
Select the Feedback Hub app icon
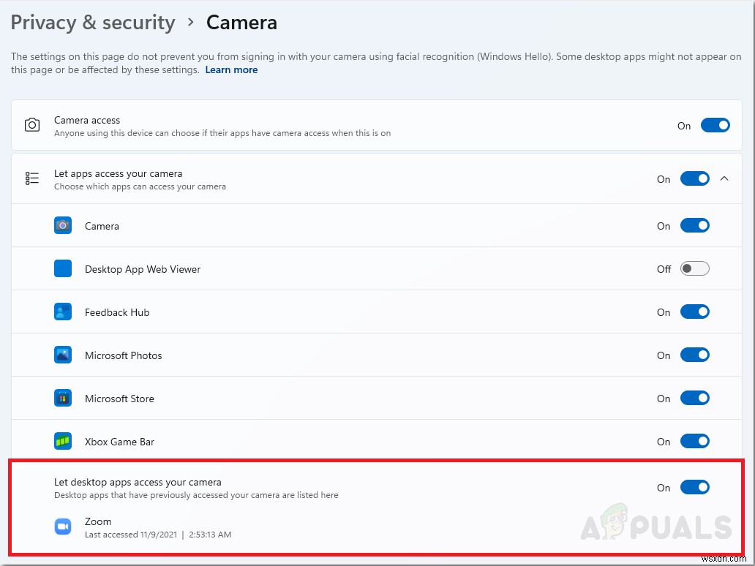63,312
